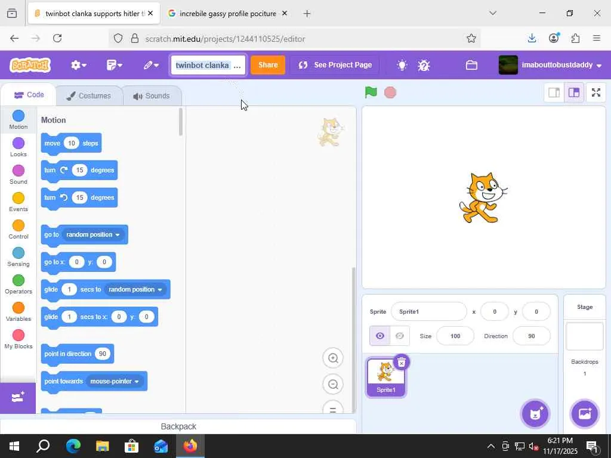
Task: Show the sprite with eye icon
Action: tap(379, 336)
